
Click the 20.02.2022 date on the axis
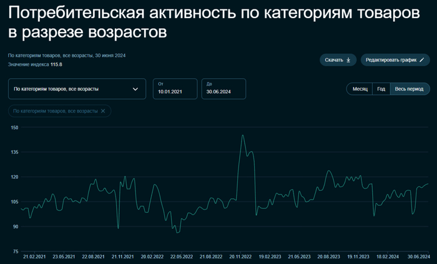click(152, 256)
